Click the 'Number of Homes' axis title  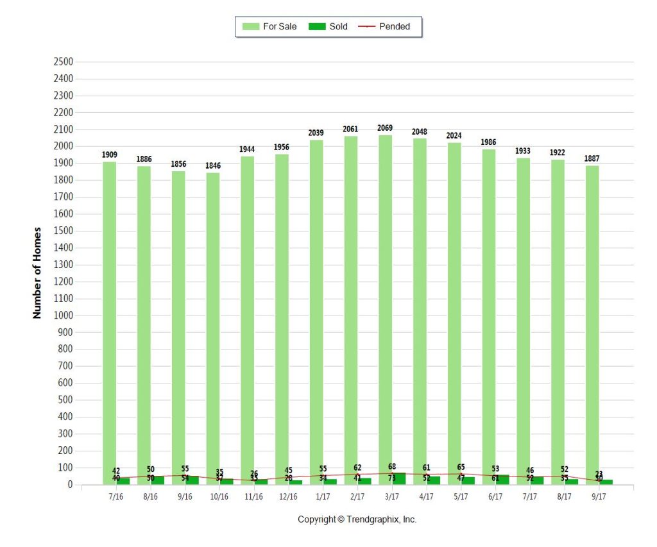coord(37,273)
